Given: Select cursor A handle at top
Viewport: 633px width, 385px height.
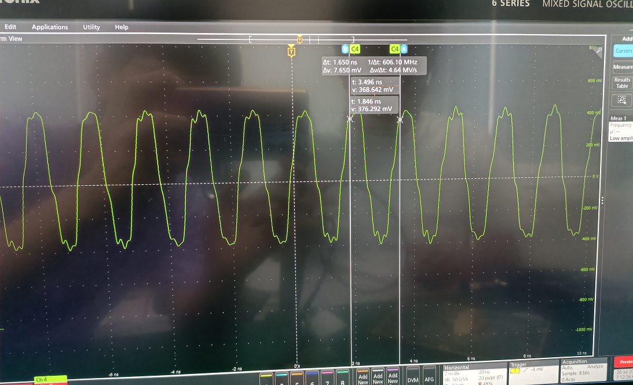Looking at the screenshot, I should (404, 49).
